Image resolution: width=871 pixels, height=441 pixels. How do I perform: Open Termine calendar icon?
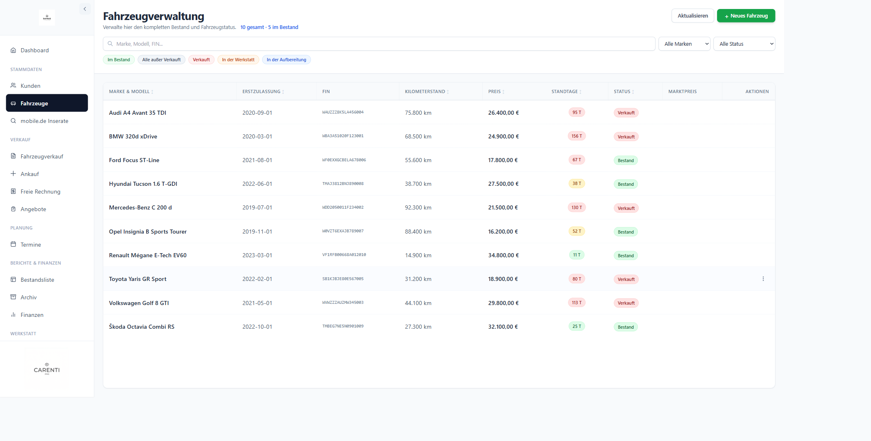tap(13, 244)
